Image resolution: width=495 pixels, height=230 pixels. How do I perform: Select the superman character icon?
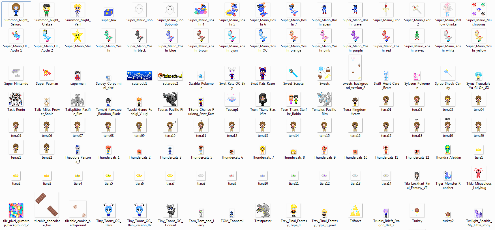pos(78,76)
